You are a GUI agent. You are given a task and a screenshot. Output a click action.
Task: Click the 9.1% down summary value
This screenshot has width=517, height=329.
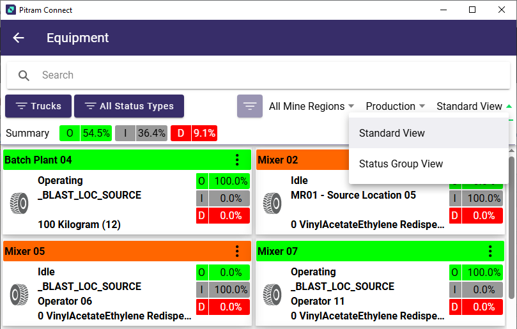204,133
